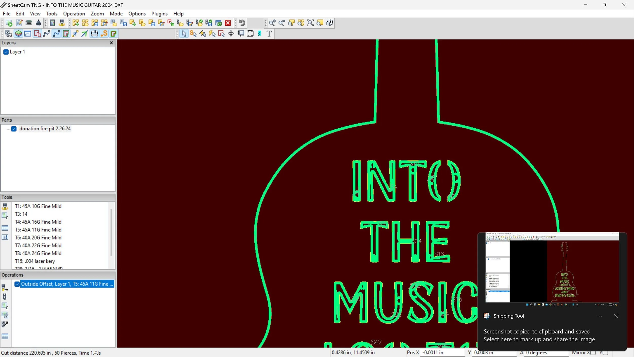Toggle the stacked layers view icon
The height and width of the screenshot is (357, 634).
18,33
